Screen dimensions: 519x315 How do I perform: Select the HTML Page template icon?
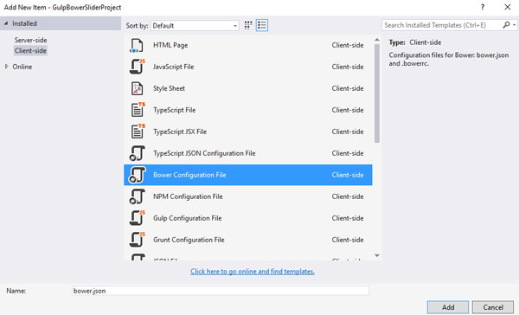tap(137, 45)
